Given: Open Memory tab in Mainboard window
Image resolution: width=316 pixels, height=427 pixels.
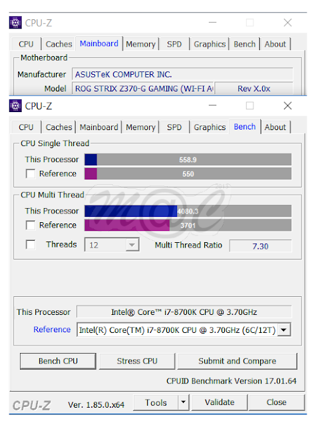Looking at the screenshot, I should pos(140,44).
